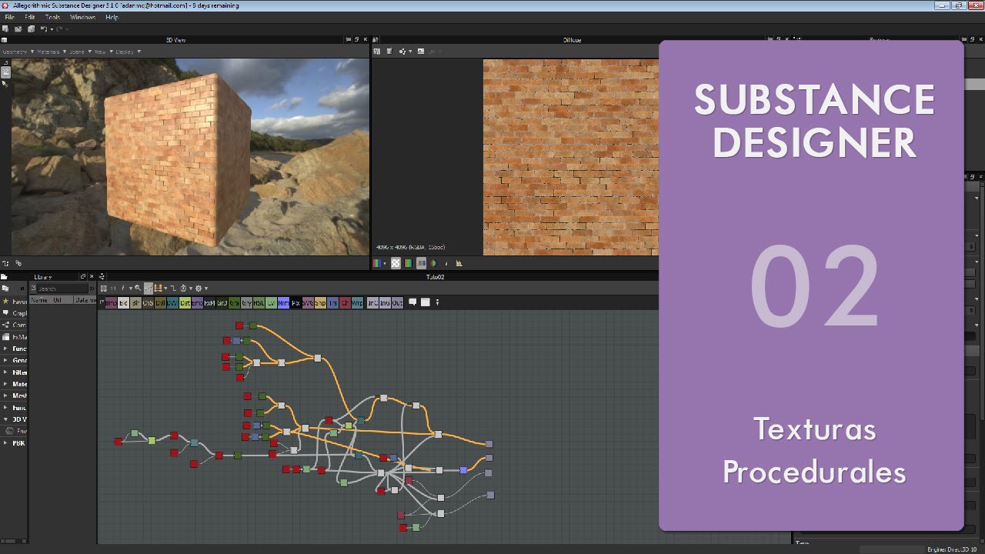This screenshot has height=554, width=985.
Task: Open the Windows menu
Action: coord(82,17)
